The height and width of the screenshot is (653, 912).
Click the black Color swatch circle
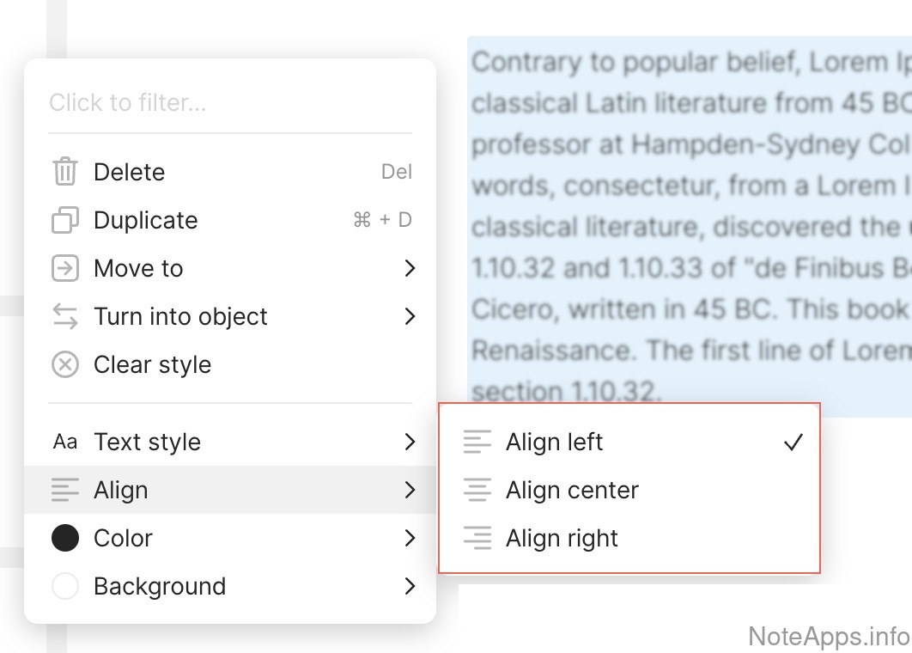65,539
